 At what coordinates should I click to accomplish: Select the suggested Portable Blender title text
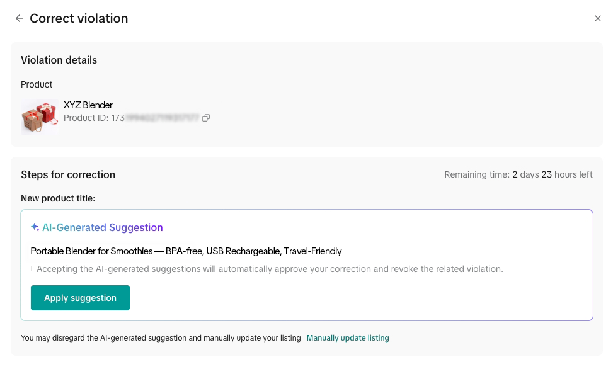[x=186, y=251]
